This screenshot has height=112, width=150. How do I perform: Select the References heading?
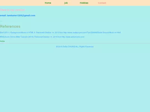[10, 26]
